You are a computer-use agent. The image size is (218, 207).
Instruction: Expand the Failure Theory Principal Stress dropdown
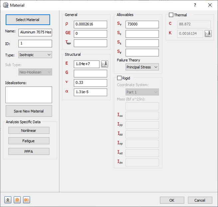click(x=142, y=67)
